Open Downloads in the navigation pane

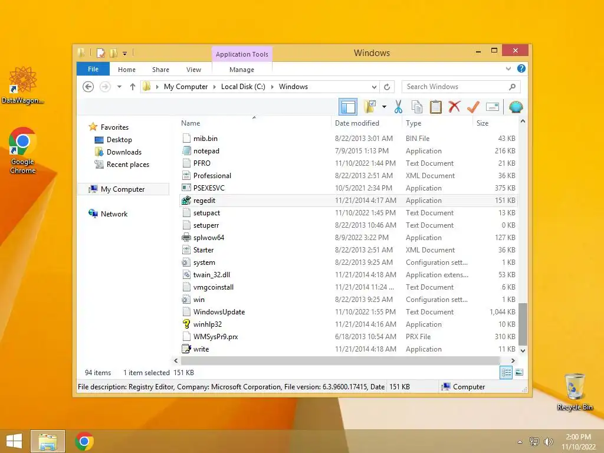click(124, 152)
